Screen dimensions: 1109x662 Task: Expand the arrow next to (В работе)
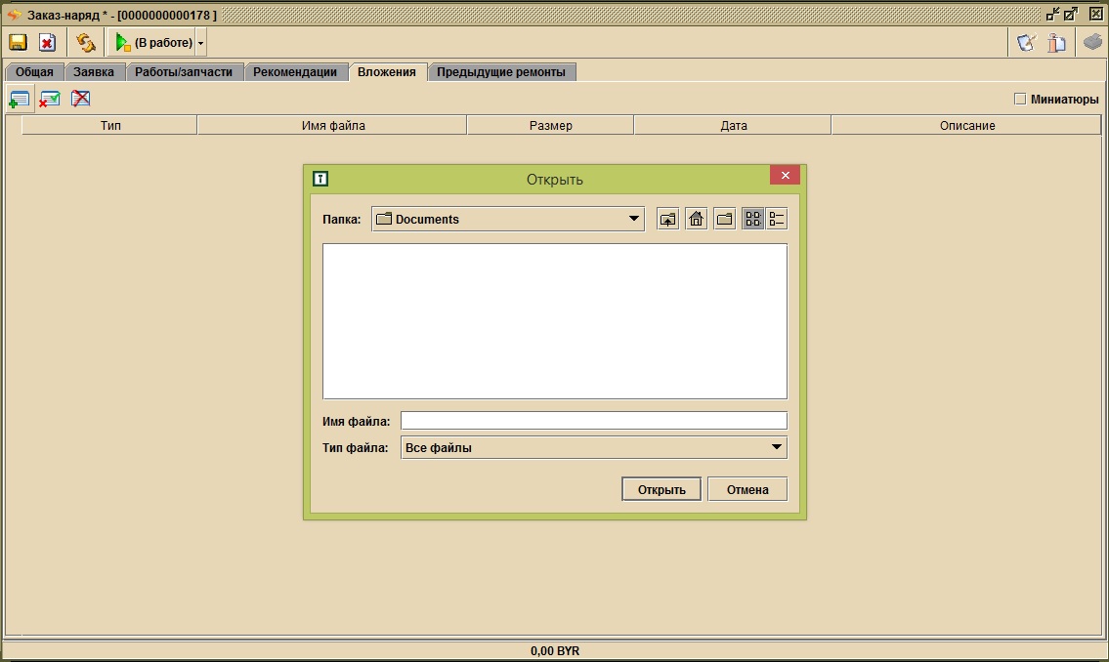(201, 43)
